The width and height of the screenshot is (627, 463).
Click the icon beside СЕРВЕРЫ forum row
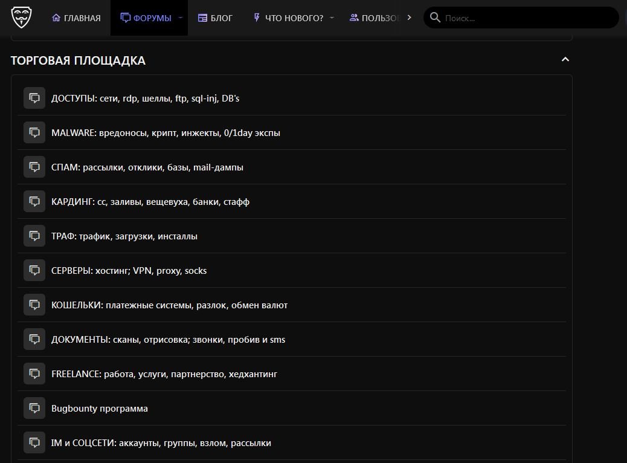pyautogui.click(x=34, y=270)
